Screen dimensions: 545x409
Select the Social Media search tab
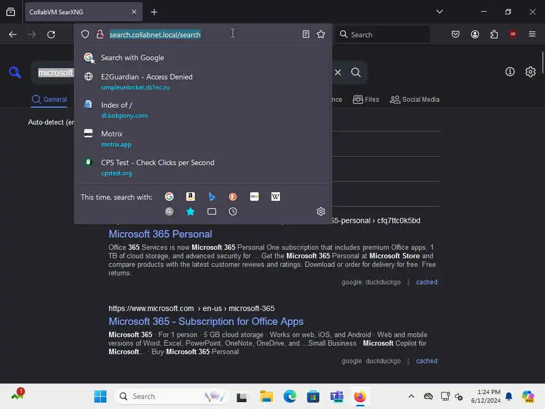point(414,100)
